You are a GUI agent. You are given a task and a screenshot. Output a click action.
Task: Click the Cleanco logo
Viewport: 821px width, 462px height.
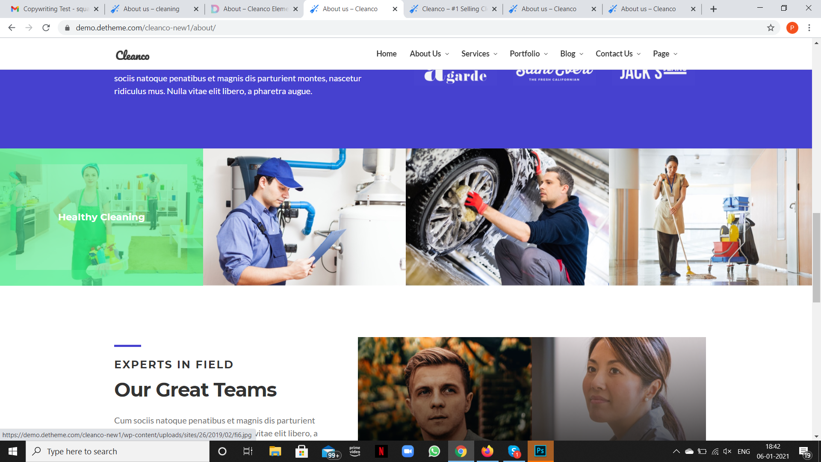click(133, 55)
